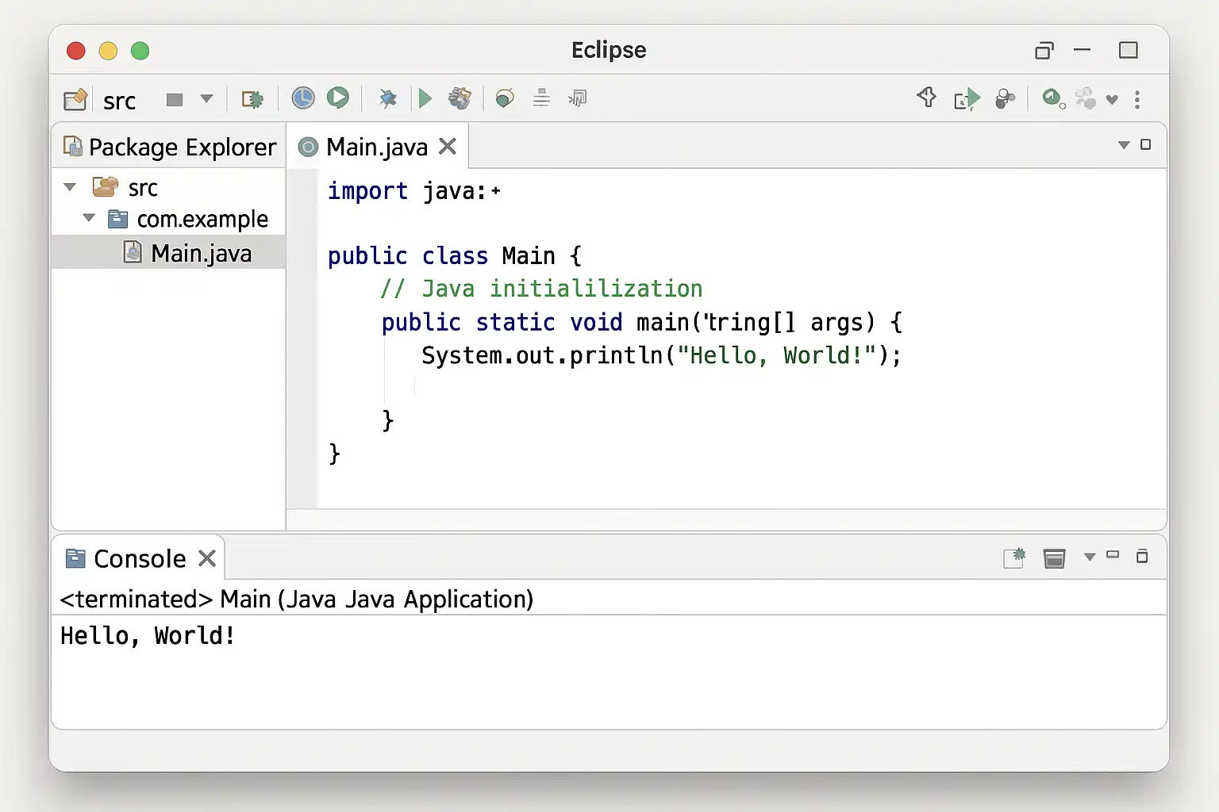
Task: Click the 'public class Main' code line
Action: click(x=455, y=256)
